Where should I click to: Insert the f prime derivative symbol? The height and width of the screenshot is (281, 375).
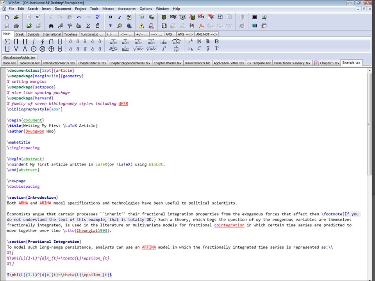click(164, 48)
